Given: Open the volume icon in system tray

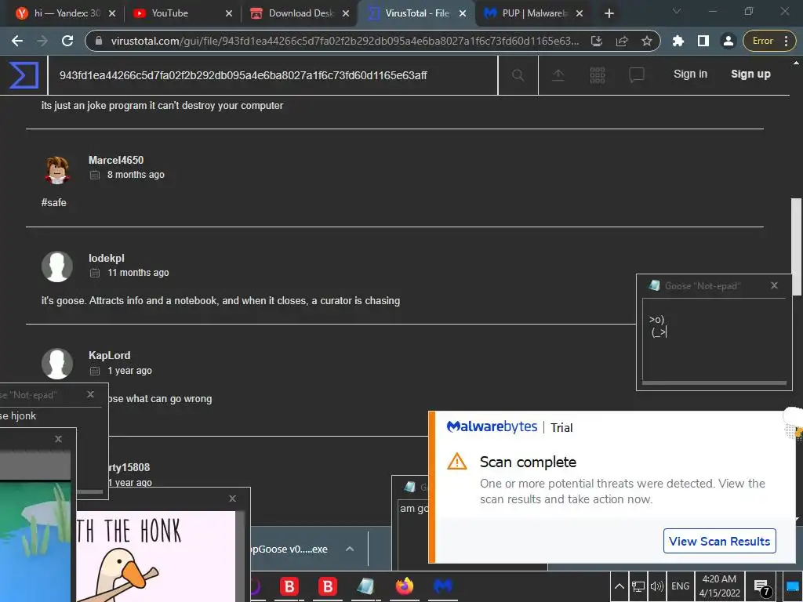Looking at the screenshot, I should point(656,586).
